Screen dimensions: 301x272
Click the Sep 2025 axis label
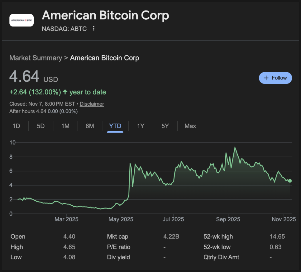coord(228,219)
